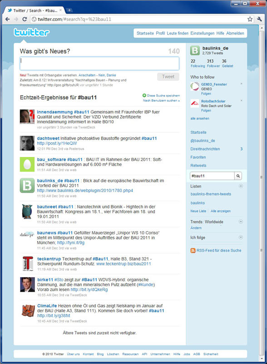Open the Direktnachrichten link

[x=205, y=149]
